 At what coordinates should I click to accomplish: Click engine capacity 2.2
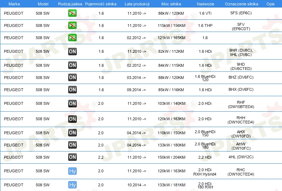[101, 157]
